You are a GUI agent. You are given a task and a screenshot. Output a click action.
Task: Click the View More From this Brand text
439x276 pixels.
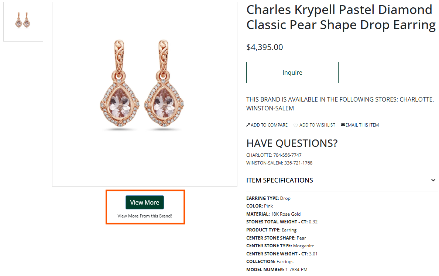click(x=145, y=216)
